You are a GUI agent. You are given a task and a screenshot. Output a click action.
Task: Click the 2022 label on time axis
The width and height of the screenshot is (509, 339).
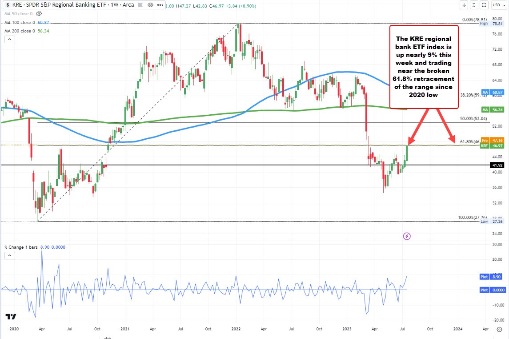click(x=236, y=329)
